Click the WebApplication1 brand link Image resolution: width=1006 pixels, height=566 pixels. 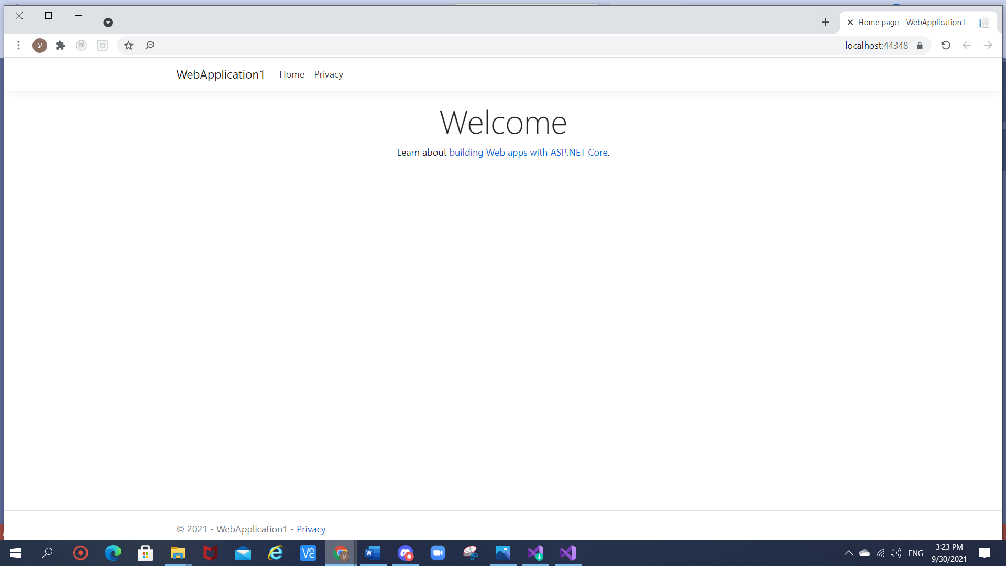pyautogui.click(x=221, y=74)
